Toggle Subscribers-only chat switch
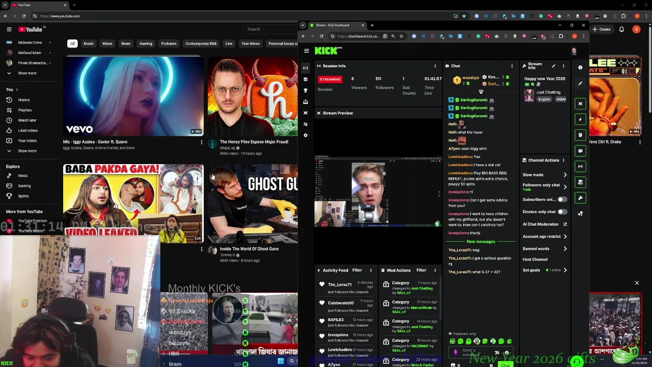The height and width of the screenshot is (367, 652). tap(561, 199)
